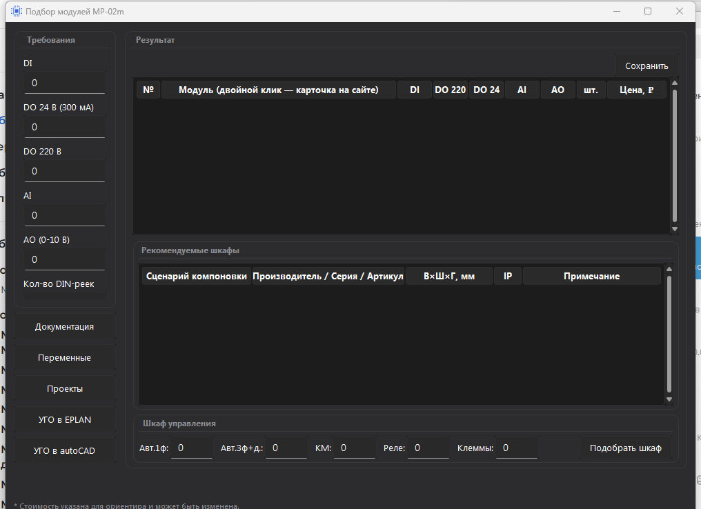Click Производитель / Серия / Артикул header
This screenshot has height=509, width=701.
tap(328, 276)
